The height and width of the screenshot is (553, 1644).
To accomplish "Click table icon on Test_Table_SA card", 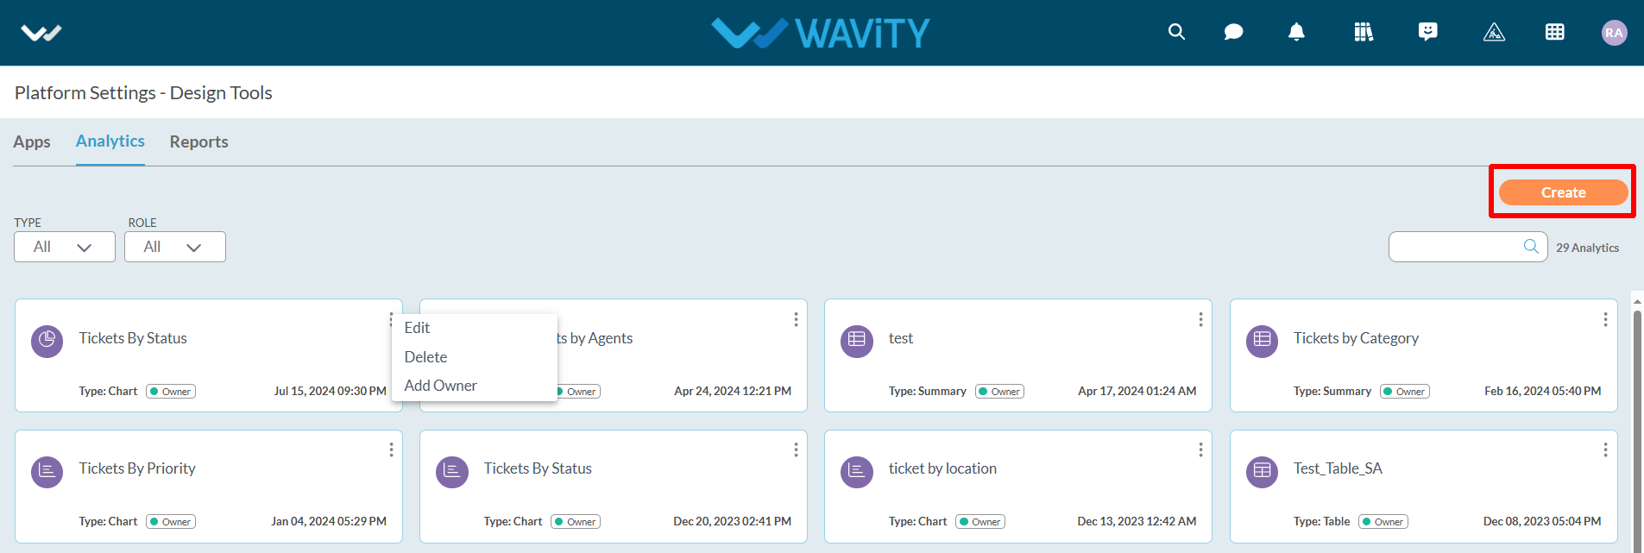I will pos(1263,471).
